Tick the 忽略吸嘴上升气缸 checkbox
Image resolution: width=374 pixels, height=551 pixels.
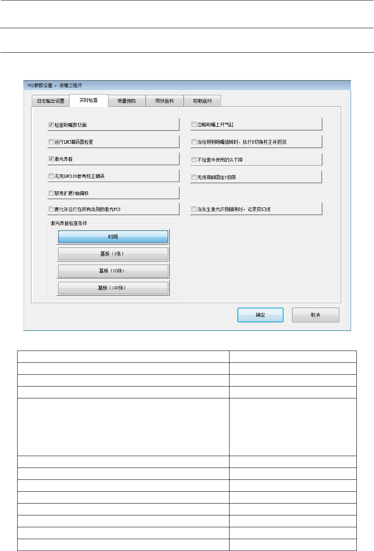[x=194, y=125]
